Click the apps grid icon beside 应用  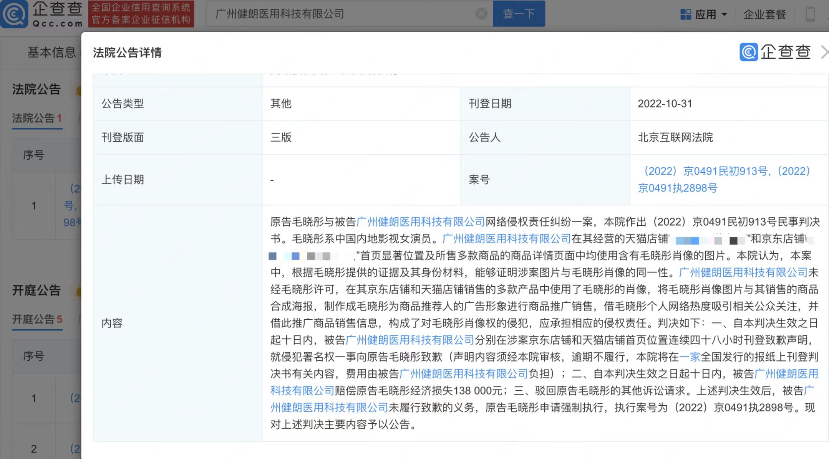pyautogui.click(x=686, y=15)
